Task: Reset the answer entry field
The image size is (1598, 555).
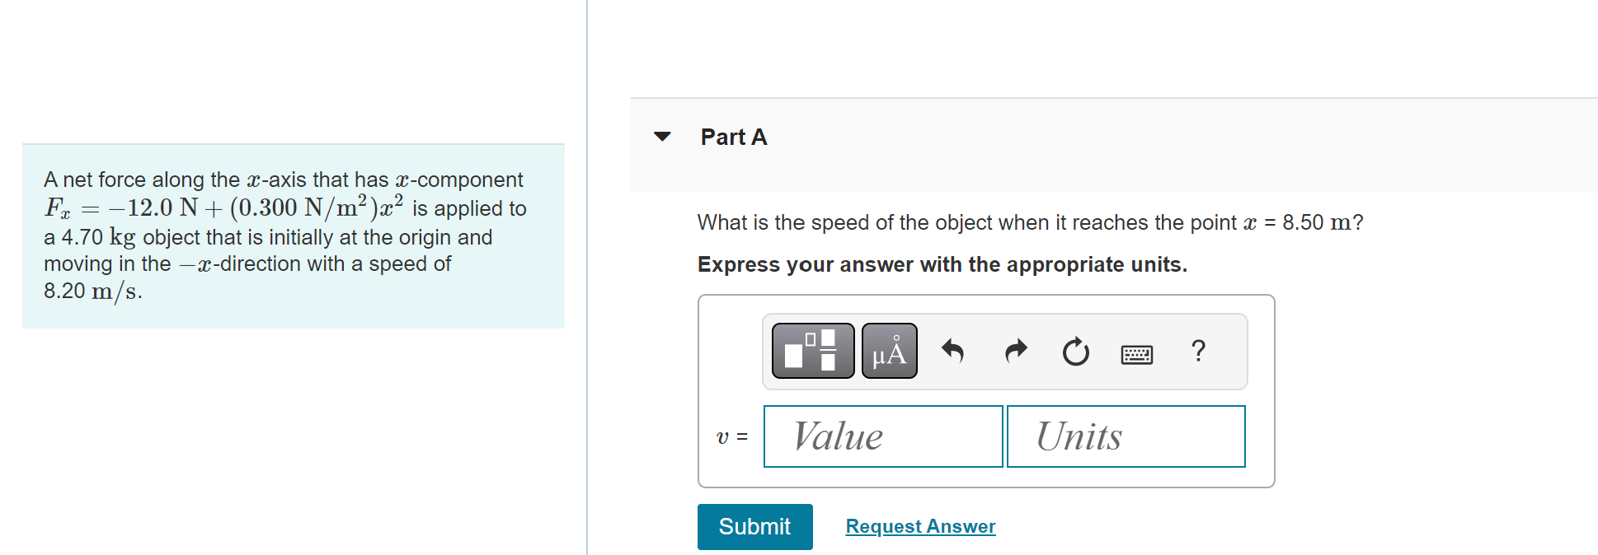Action: [x=1074, y=352]
